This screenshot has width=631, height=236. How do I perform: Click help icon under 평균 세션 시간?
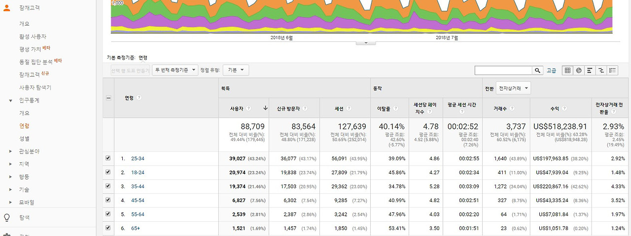click(x=462, y=112)
